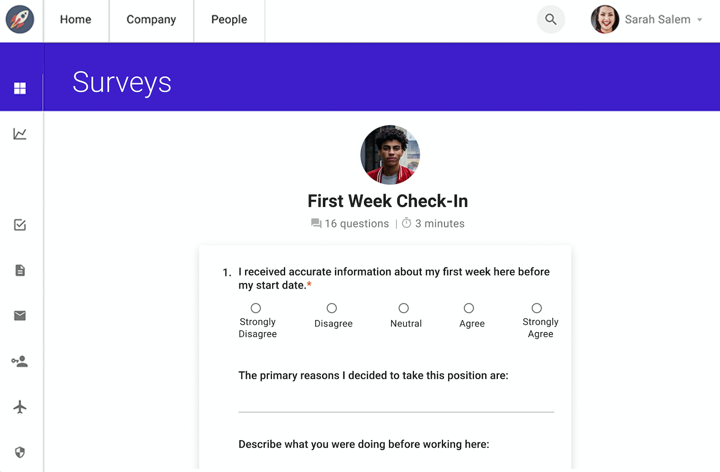Open the analytics line chart icon
720x472 pixels.
coord(20,134)
